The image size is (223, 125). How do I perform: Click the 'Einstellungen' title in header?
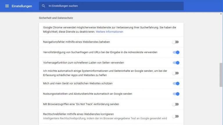pyautogui.click(x=22, y=6)
